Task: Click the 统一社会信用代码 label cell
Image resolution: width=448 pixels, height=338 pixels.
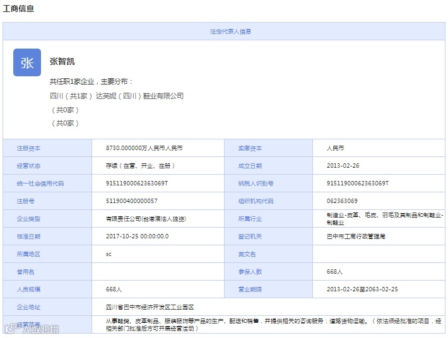Action: coord(47,184)
